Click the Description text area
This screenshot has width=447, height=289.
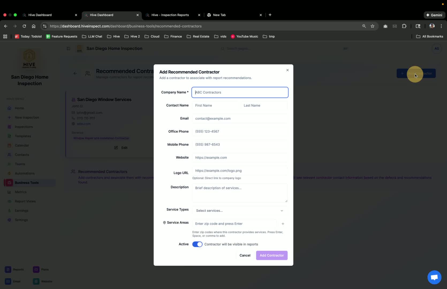pos(240,193)
